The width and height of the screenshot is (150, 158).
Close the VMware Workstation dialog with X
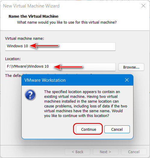127,80
